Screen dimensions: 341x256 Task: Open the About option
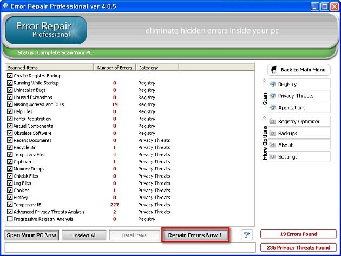(299, 145)
